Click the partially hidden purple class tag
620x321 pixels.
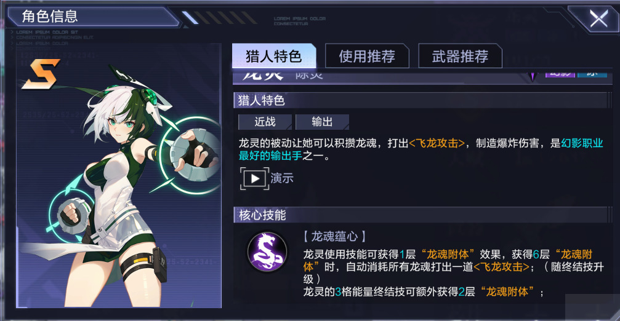pos(560,74)
